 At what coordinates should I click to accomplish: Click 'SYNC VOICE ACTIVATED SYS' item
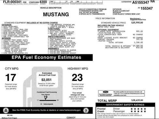click(16, 53)
